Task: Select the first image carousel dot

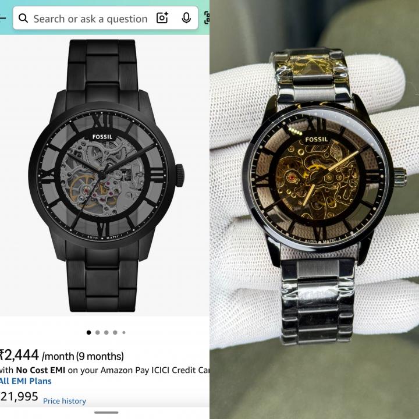Action: coord(88,332)
